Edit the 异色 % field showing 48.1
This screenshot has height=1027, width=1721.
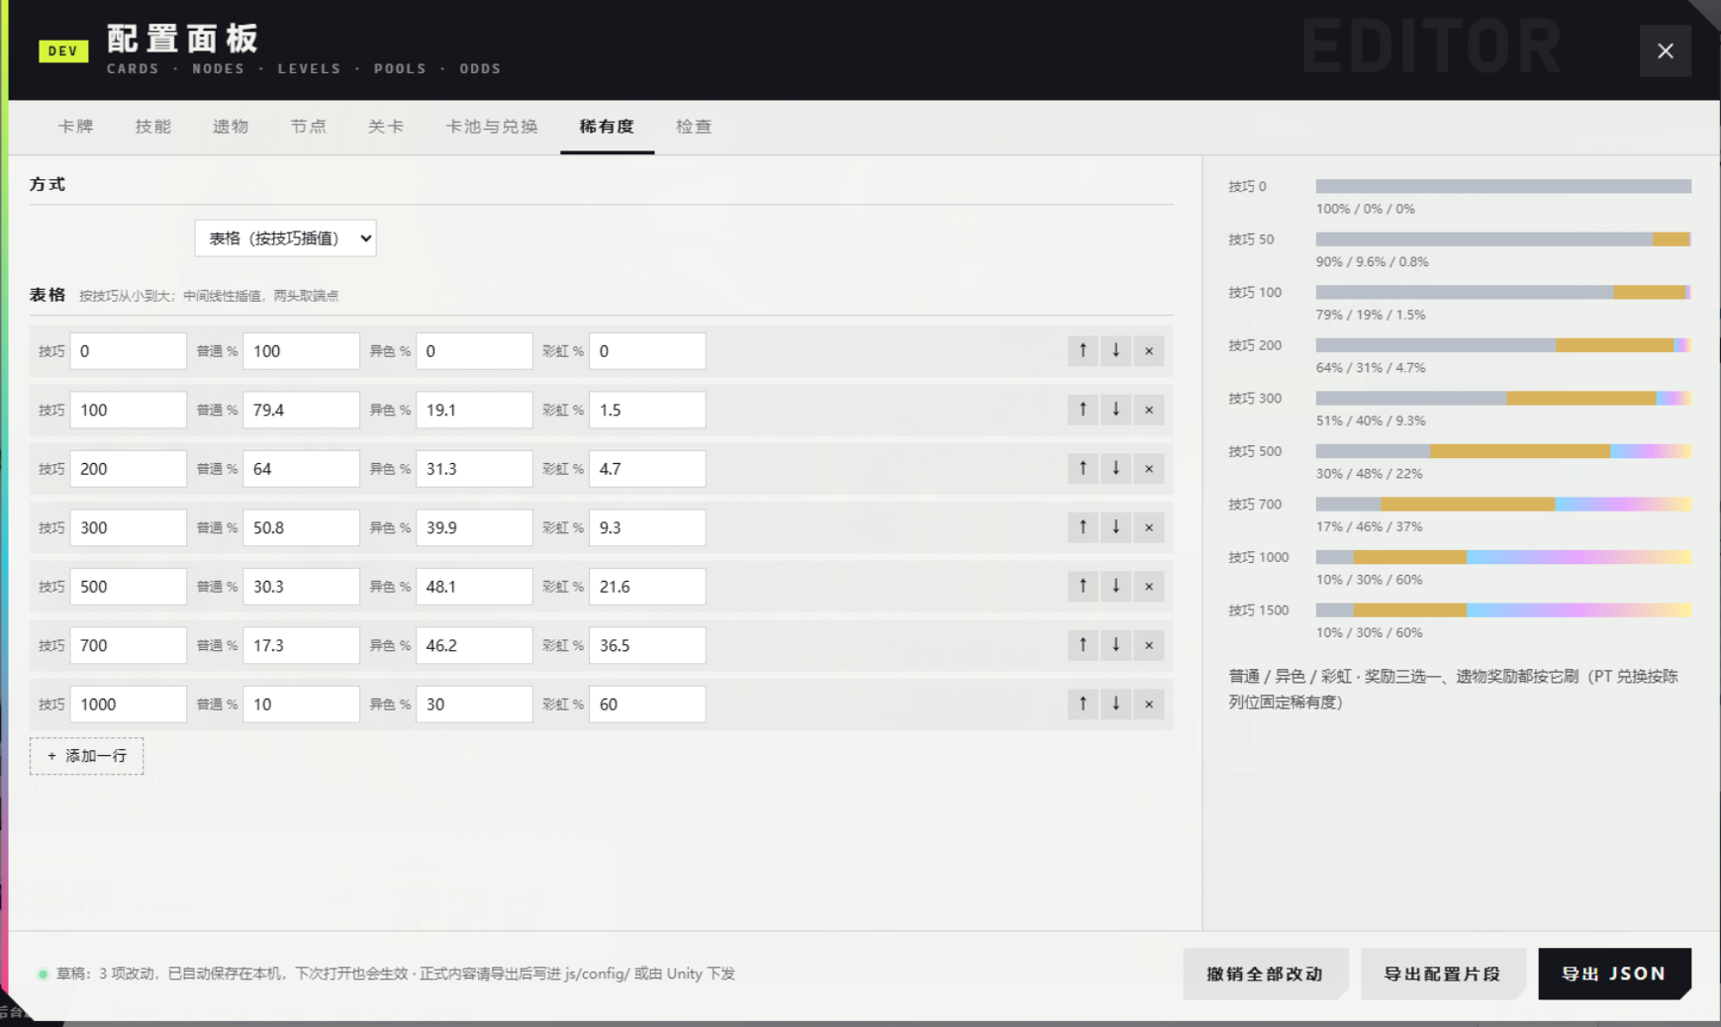[x=475, y=587]
